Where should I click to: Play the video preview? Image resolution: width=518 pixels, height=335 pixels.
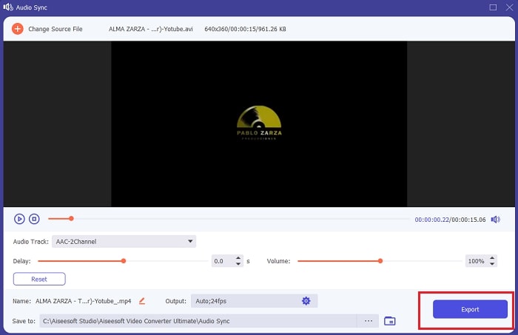point(19,219)
